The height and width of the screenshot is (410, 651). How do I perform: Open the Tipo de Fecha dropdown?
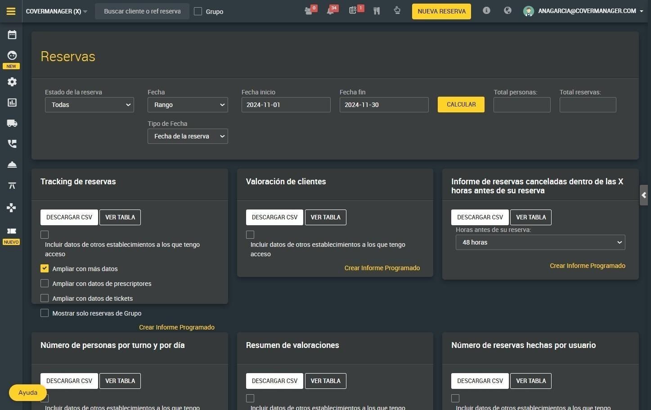coord(188,136)
